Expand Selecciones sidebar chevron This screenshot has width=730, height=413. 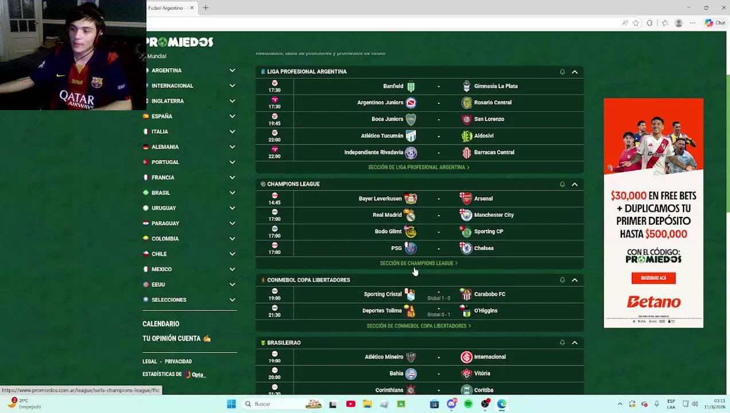pos(232,300)
